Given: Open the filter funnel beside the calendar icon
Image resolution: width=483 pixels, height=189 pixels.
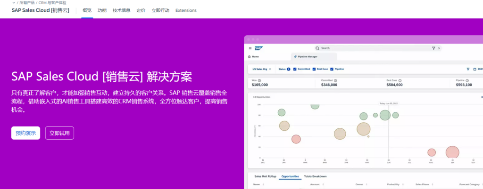Looking at the screenshot, I should coord(468,69).
